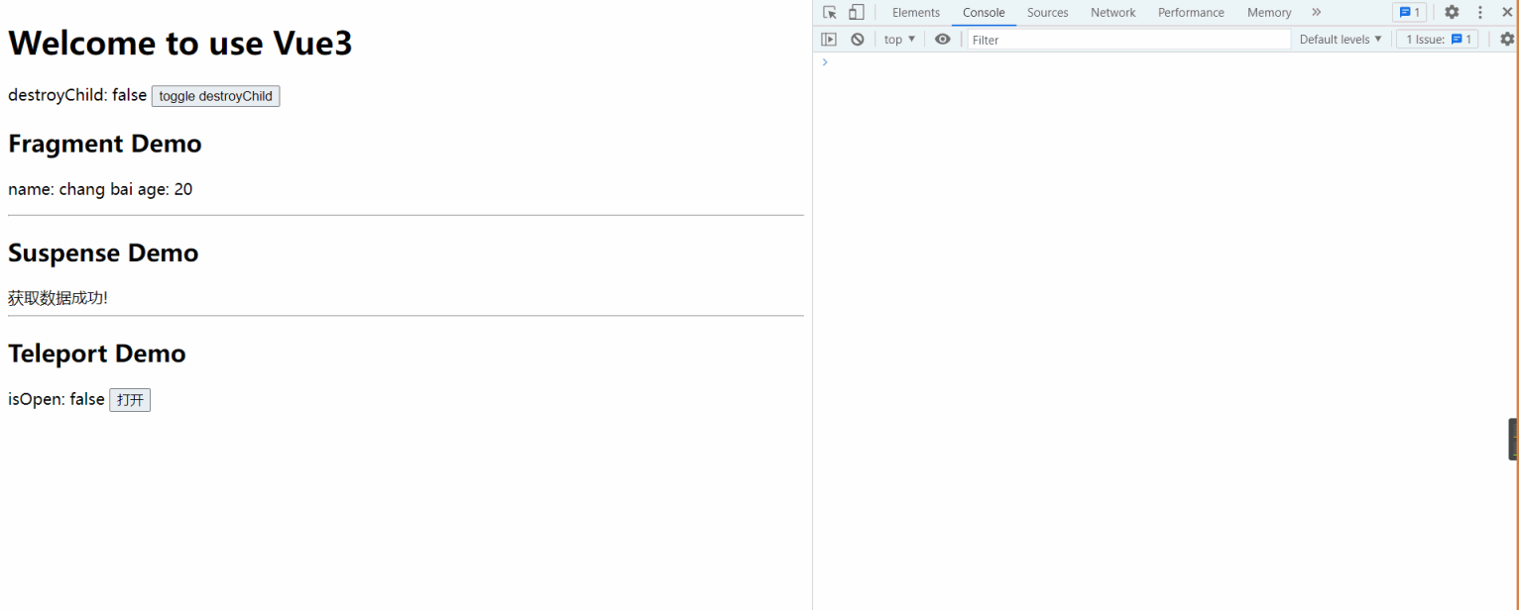Select the name: chang bai age: 20 text
The image size is (1519, 610).
100,189
